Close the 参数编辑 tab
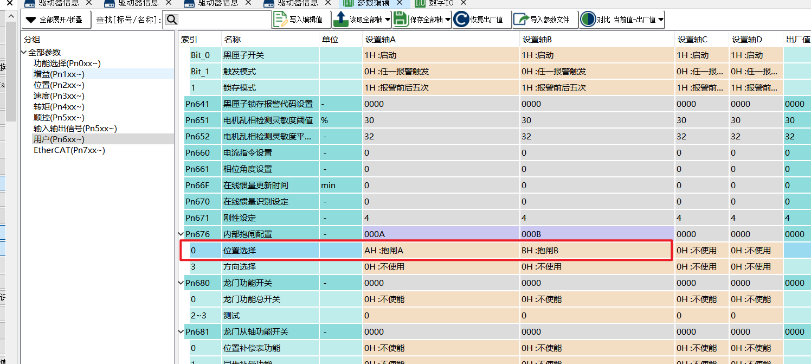 pos(399,3)
